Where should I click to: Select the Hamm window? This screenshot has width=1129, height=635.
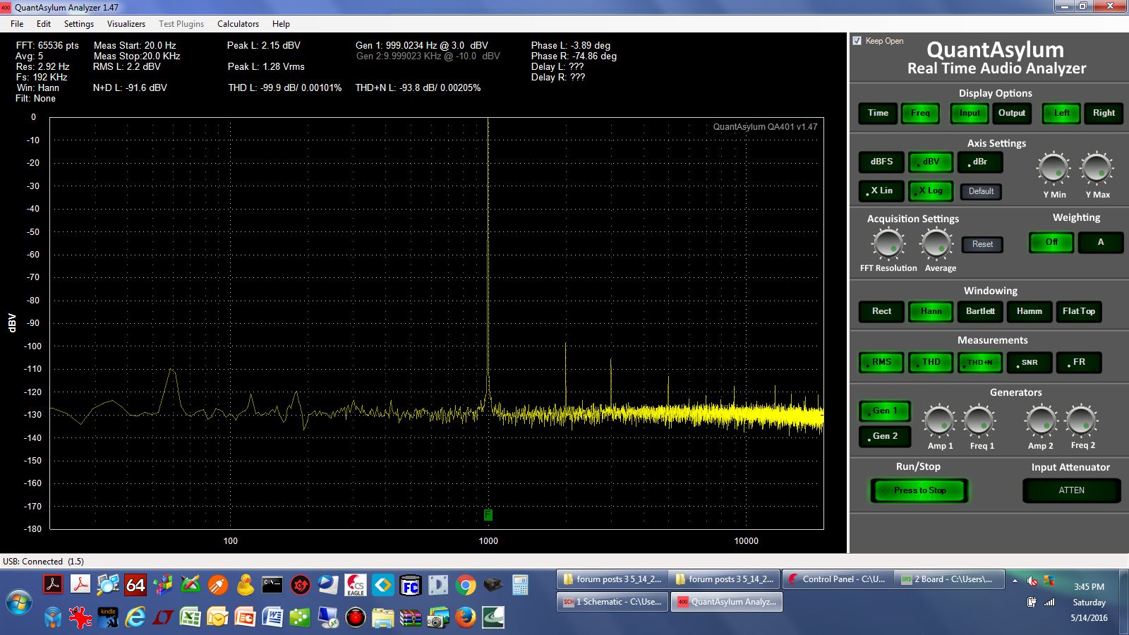tap(1030, 311)
